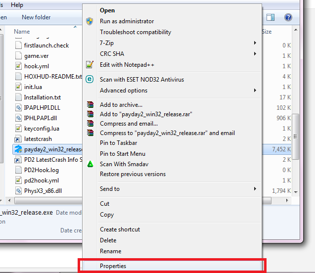Select Add to archive...
This screenshot has width=315, height=273.
pos(121,105)
